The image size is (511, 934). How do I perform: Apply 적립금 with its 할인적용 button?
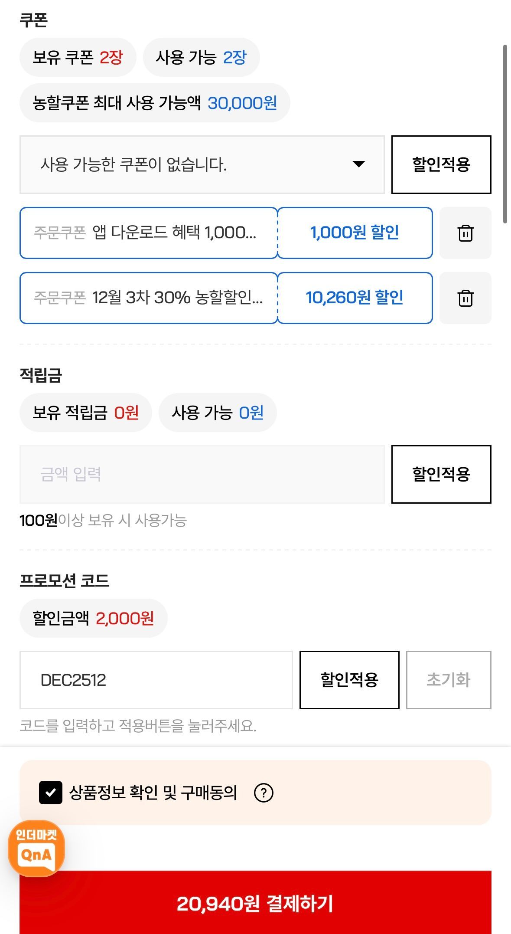point(441,474)
